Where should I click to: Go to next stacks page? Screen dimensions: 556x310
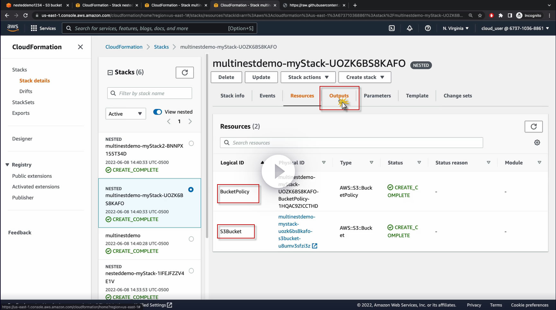(190, 121)
